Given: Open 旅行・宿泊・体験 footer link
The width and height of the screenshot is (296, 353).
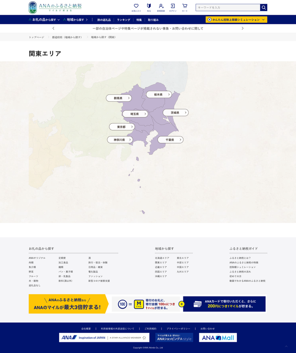Looking at the screenshot, I should (98, 262).
